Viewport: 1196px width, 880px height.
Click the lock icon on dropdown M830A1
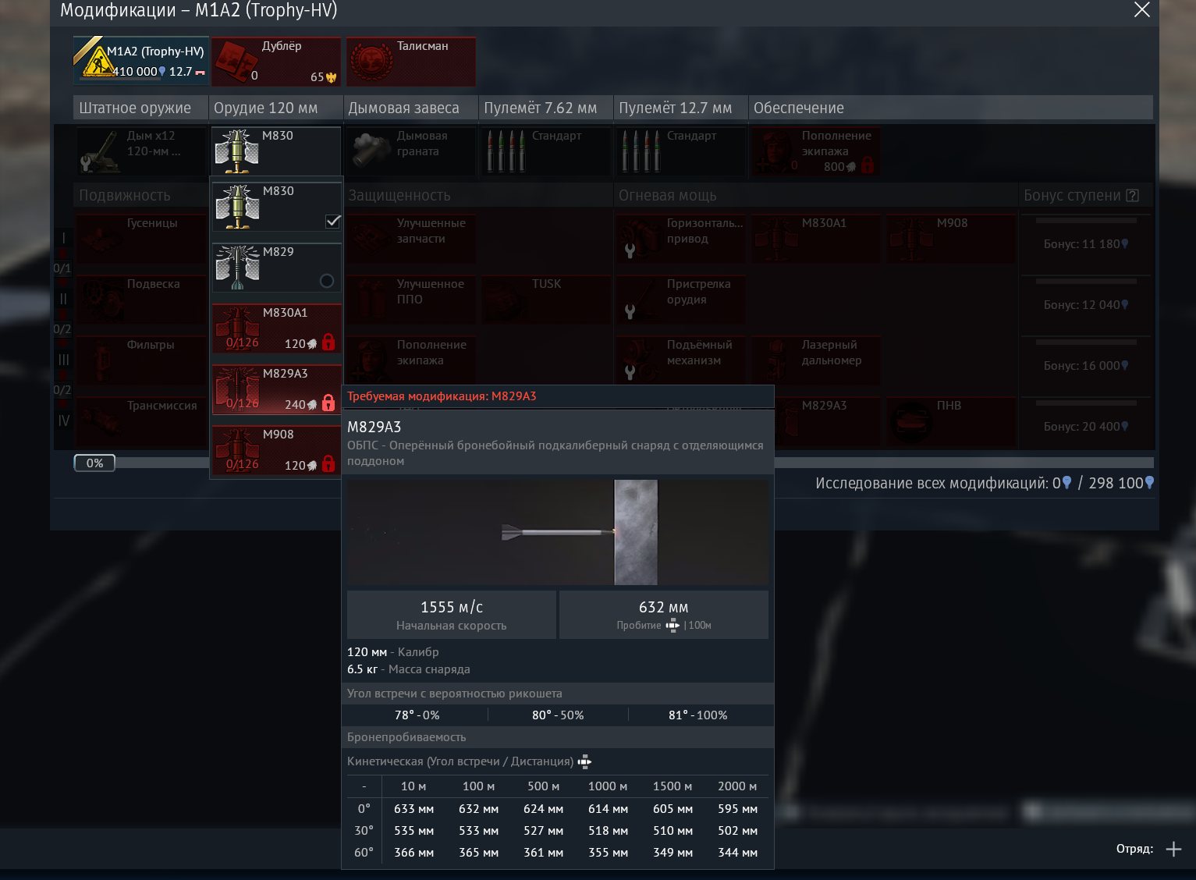tap(328, 342)
